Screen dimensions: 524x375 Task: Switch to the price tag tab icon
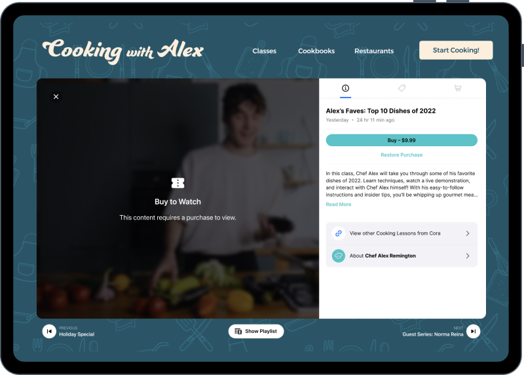pos(402,89)
